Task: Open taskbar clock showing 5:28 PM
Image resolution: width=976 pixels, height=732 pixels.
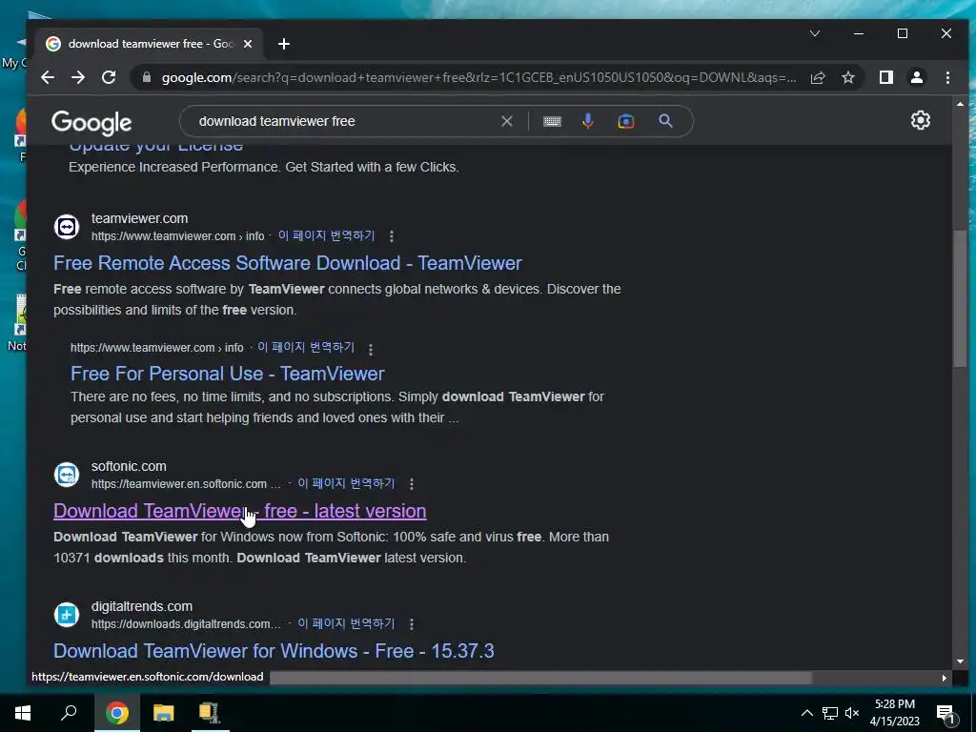Action: (x=894, y=713)
